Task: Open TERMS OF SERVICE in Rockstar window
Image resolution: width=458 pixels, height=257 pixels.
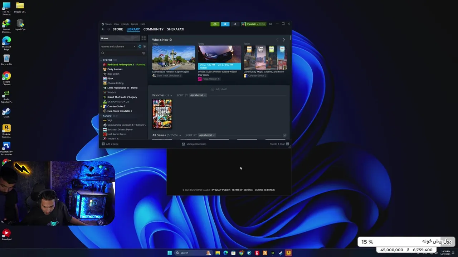Action: pos(242,190)
